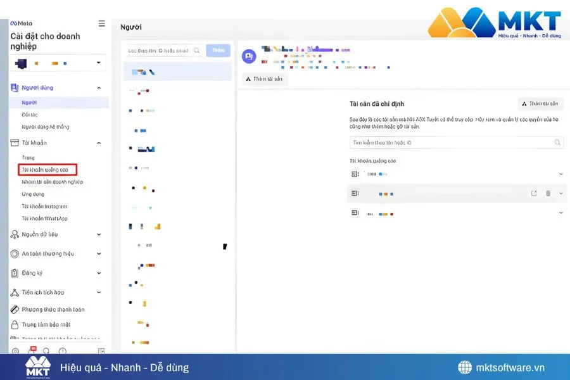Click the Meta logo
Screen dimensions: 570x380
click(22, 23)
